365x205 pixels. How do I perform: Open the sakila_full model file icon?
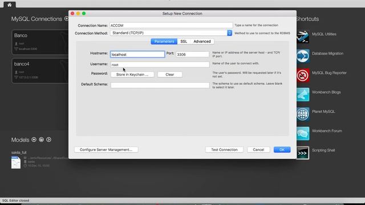(x=16, y=162)
